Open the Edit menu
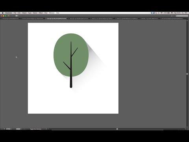Screen dimensions: 189x142 click(19, 13)
